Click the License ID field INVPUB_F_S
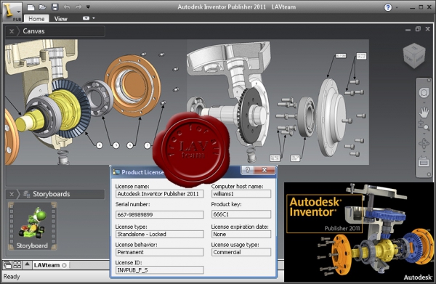Viewport: 436px width, 284px height. point(160,270)
